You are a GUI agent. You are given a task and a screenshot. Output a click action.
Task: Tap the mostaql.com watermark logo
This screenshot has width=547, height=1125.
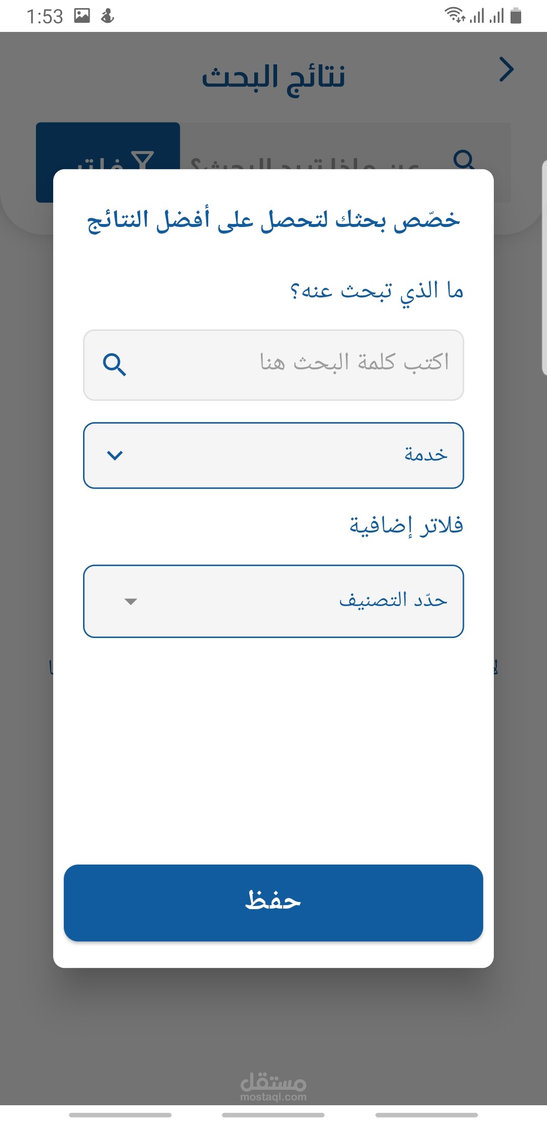pos(273,1086)
